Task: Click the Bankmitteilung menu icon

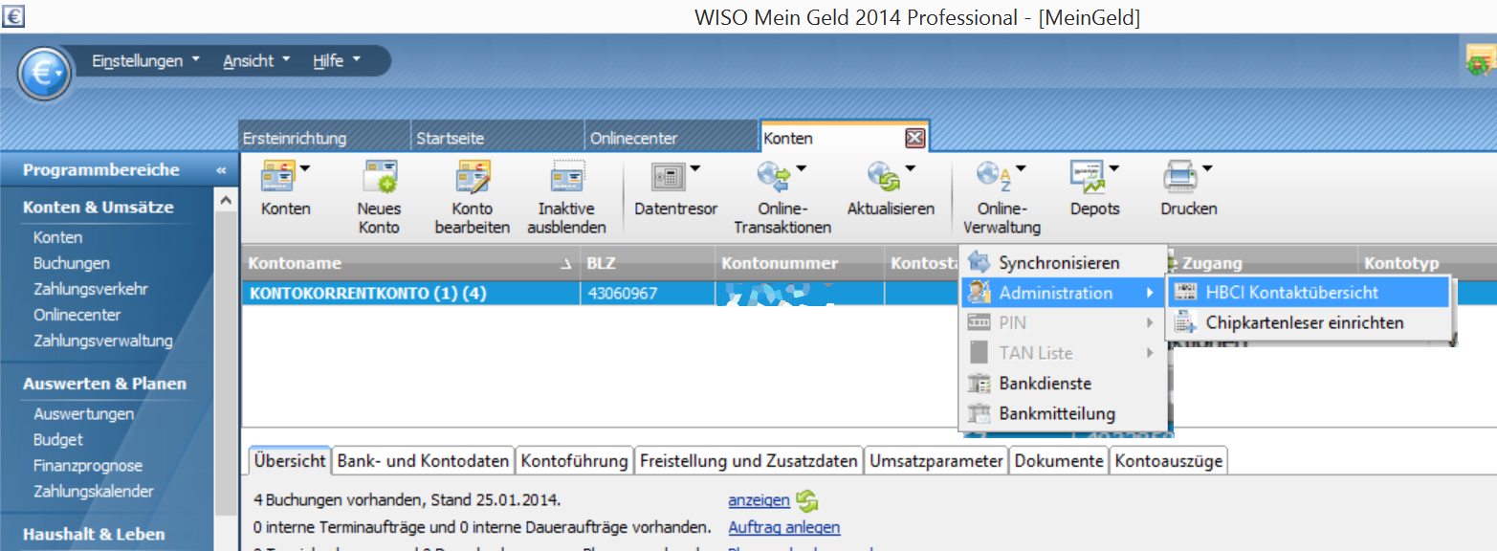Action: (x=979, y=414)
